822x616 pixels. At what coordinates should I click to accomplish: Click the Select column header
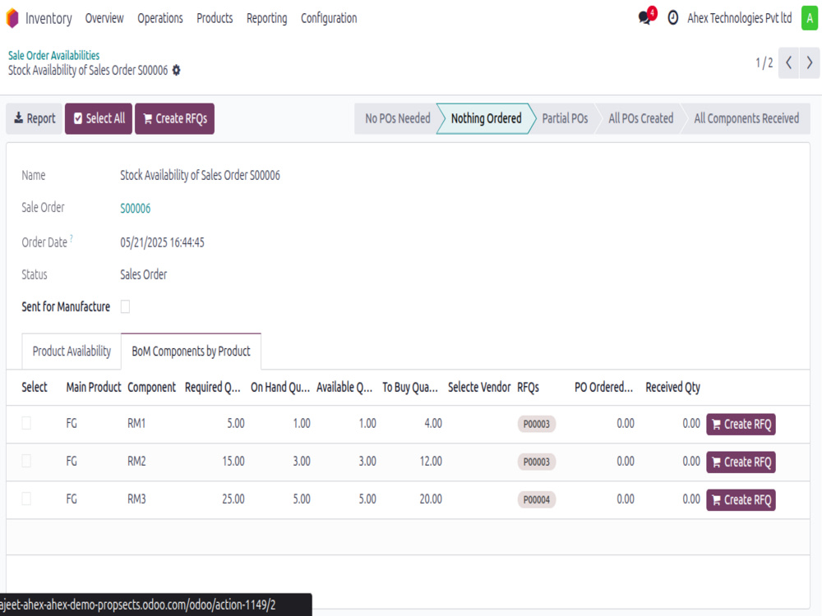(x=34, y=387)
